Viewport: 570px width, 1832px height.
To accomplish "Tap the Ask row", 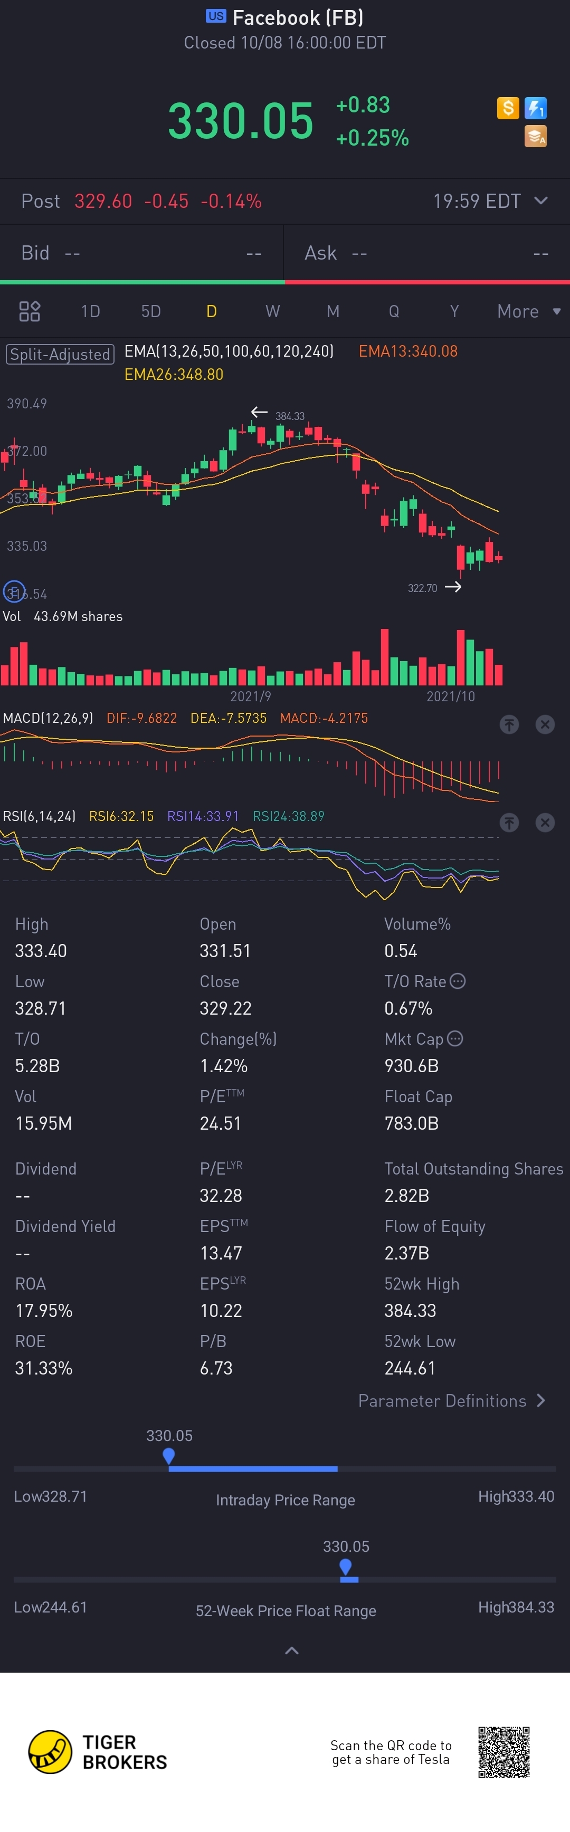I will [427, 253].
